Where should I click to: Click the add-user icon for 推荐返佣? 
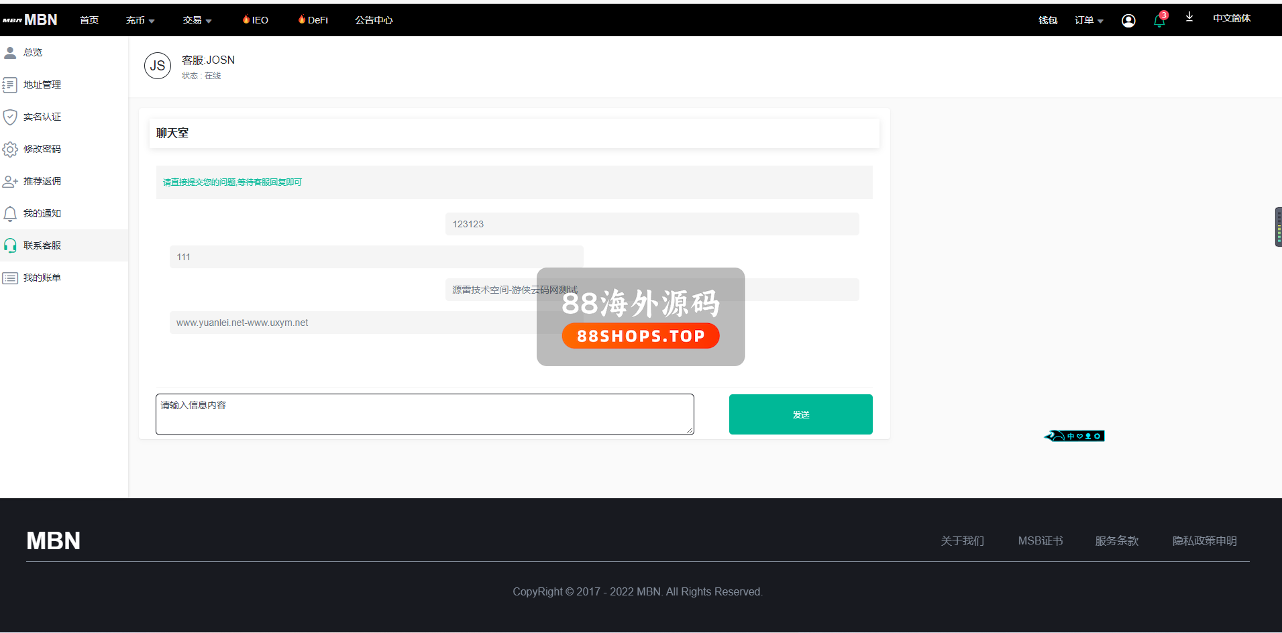coord(10,182)
